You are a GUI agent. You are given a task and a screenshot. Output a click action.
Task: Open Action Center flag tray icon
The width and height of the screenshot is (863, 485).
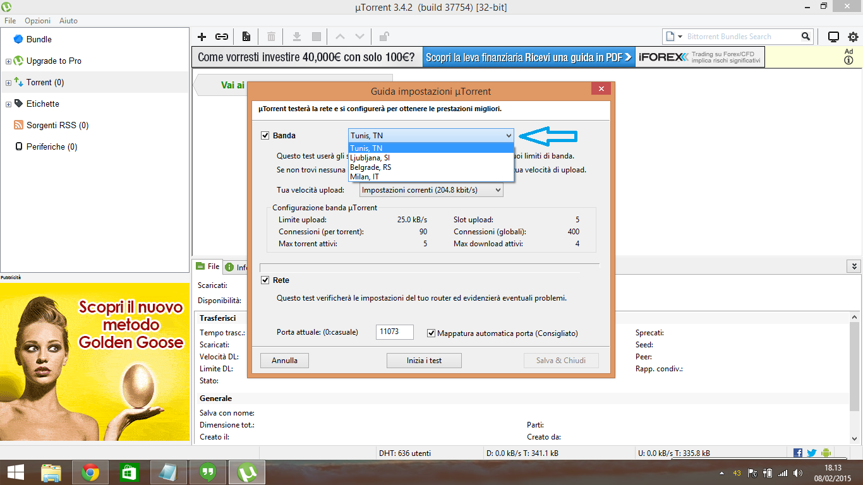pyautogui.click(x=752, y=473)
